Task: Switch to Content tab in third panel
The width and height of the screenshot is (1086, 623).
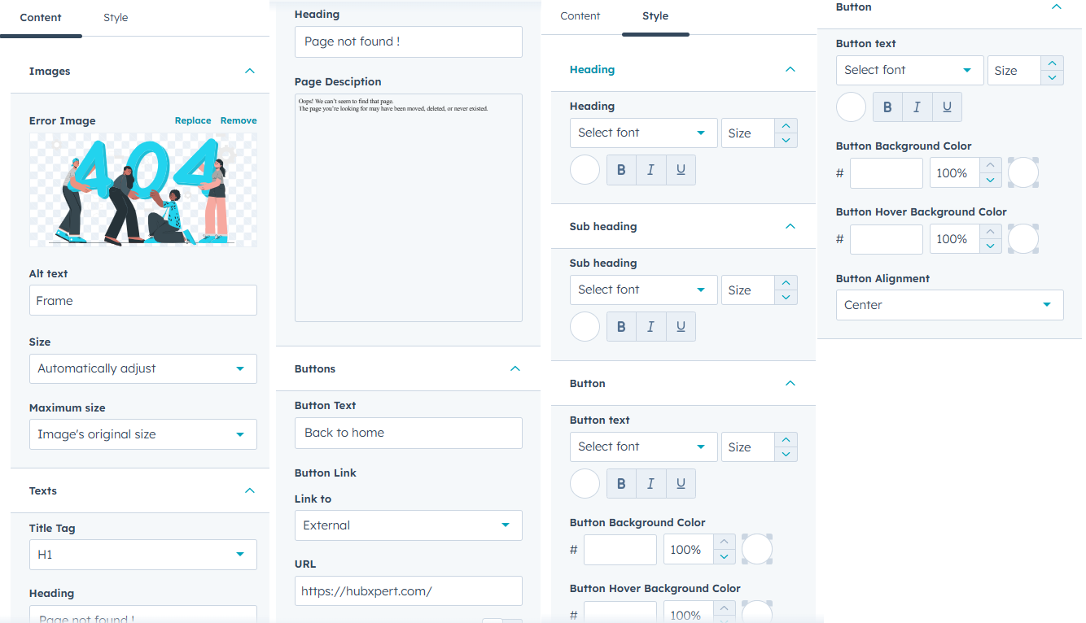Action: (580, 15)
